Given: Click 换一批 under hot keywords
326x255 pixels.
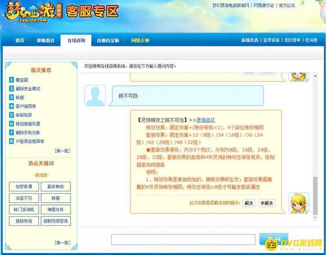Looking at the screenshot, I should click(62, 242).
